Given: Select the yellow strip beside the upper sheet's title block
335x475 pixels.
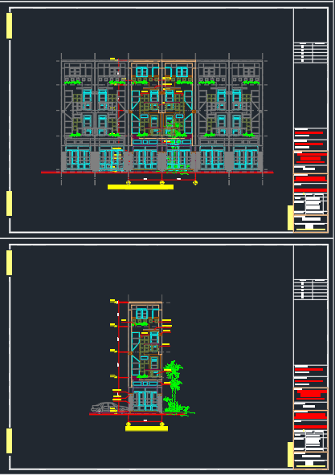Looking at the screenshot, I should [290, 217].
